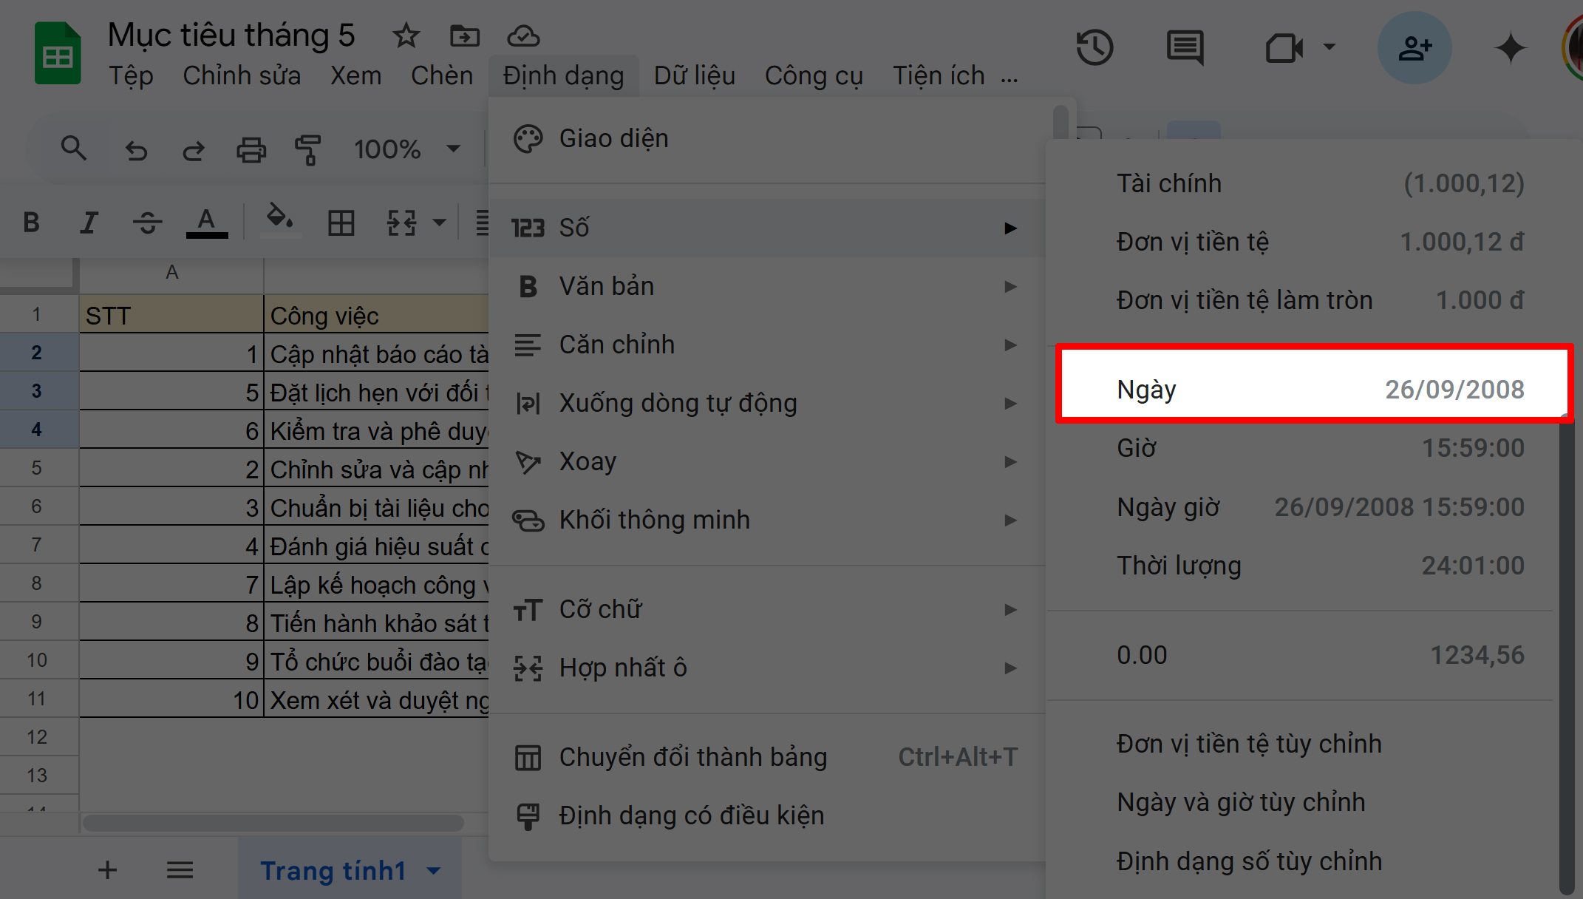Screen dimensions: 1583x899
Task: Click the Redo icon
Action: [194, 149]
